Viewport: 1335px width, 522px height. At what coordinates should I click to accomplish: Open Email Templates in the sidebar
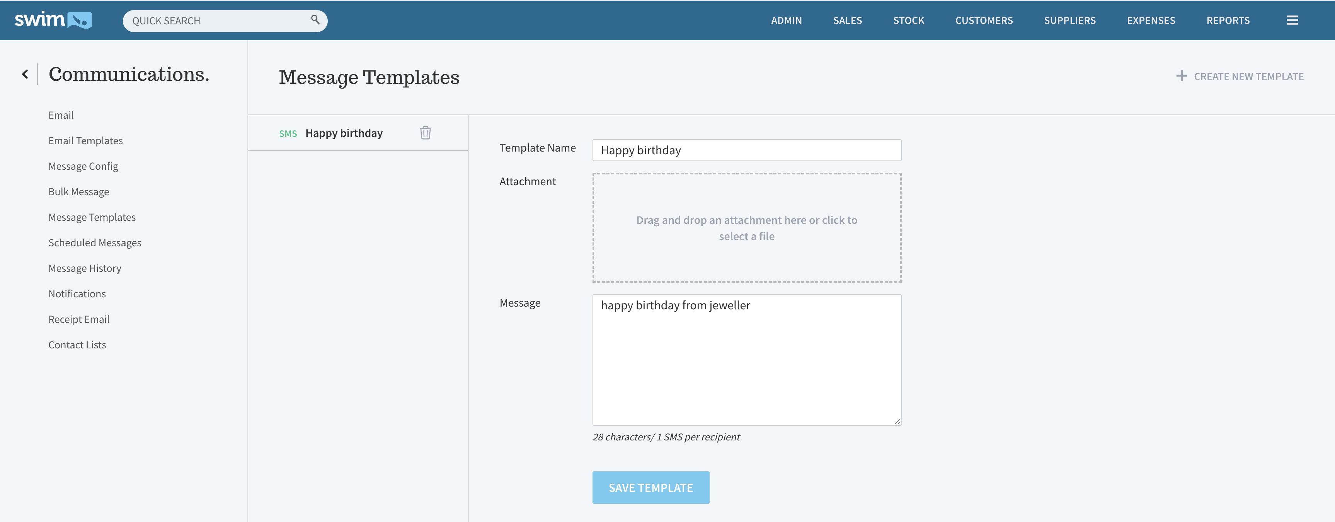(85, 140)
